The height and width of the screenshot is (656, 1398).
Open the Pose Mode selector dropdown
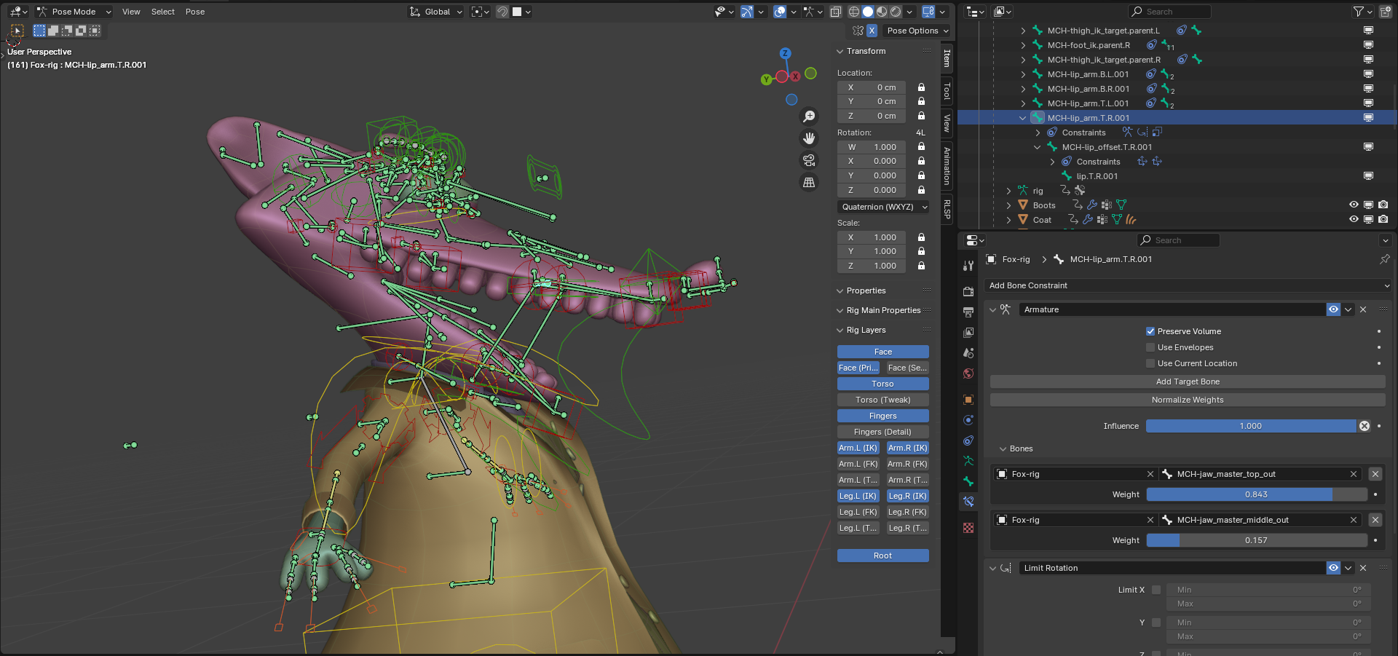pyautogui.click(x=74, y=12)
